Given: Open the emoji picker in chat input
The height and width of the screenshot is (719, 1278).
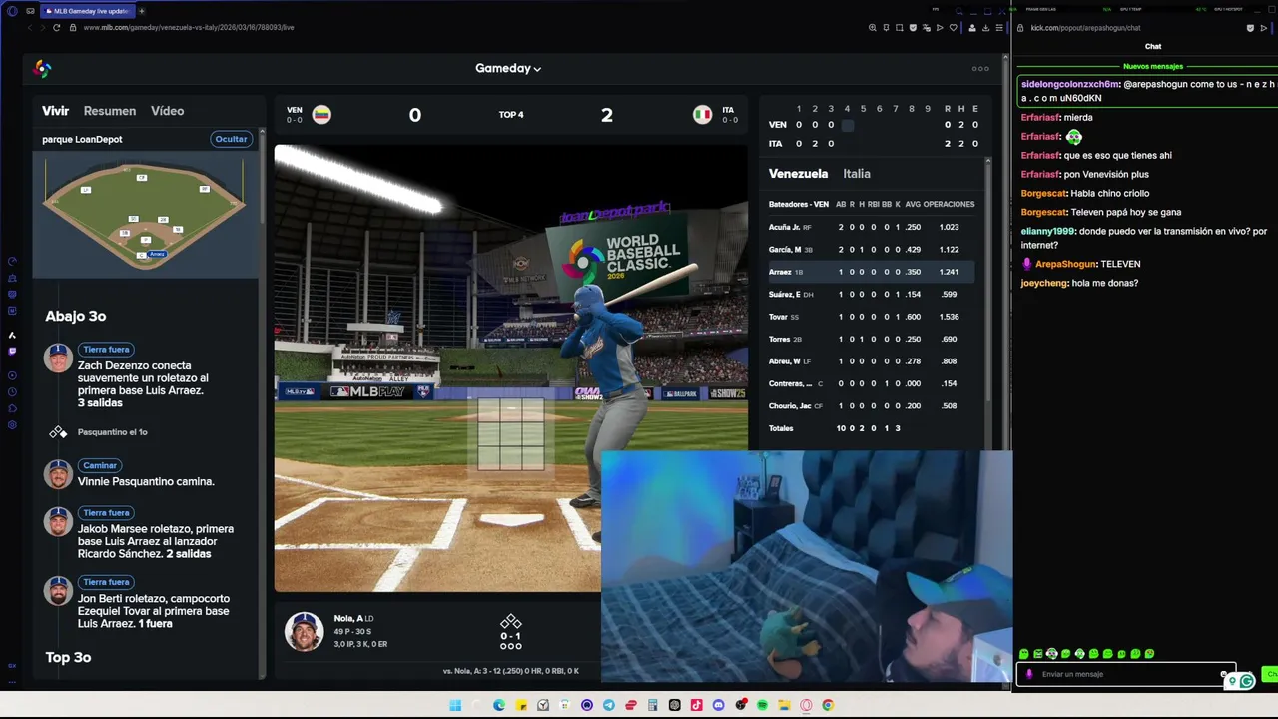Looking at the screenshot, I should tap(1223, 674).
